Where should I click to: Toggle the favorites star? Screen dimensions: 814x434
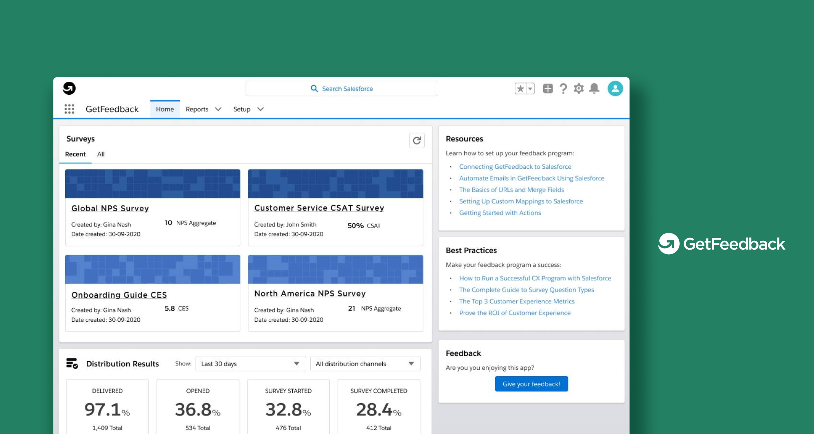[520, 88]
